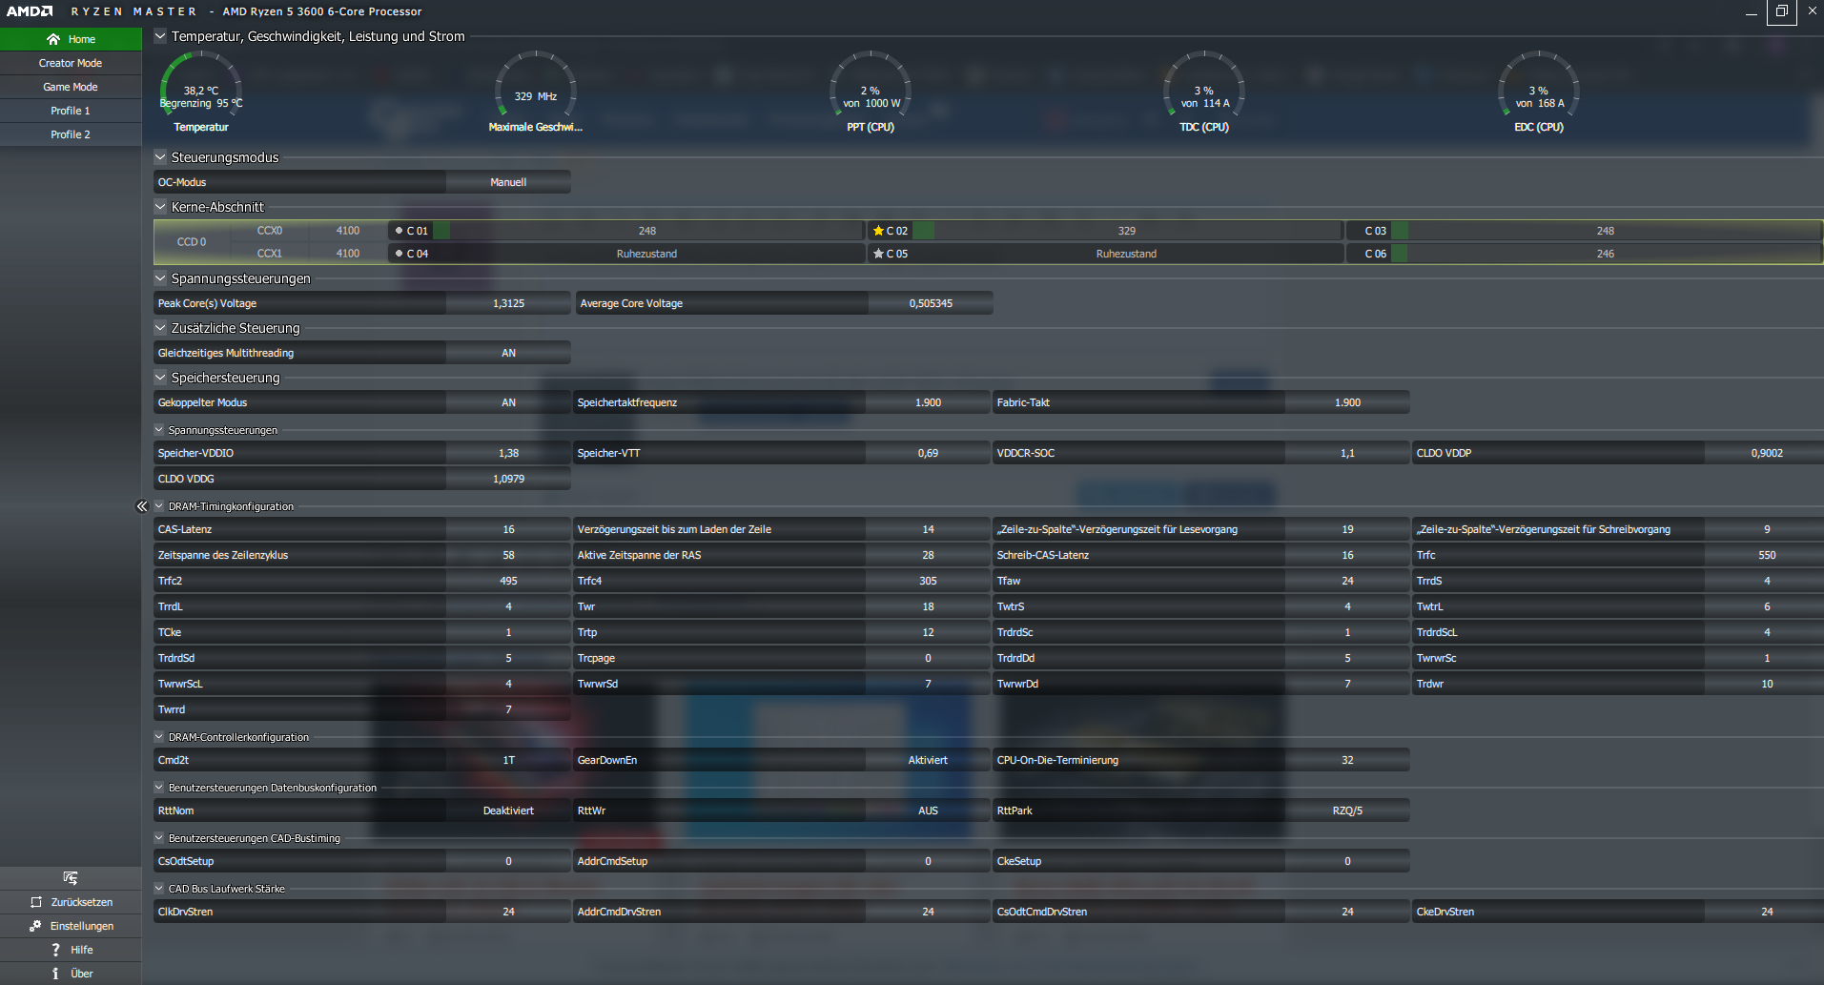The height and width of the screenshot is (985, 1824).
Task: Click core C 03 frequency bar
Action: (x=1607, y=231)
